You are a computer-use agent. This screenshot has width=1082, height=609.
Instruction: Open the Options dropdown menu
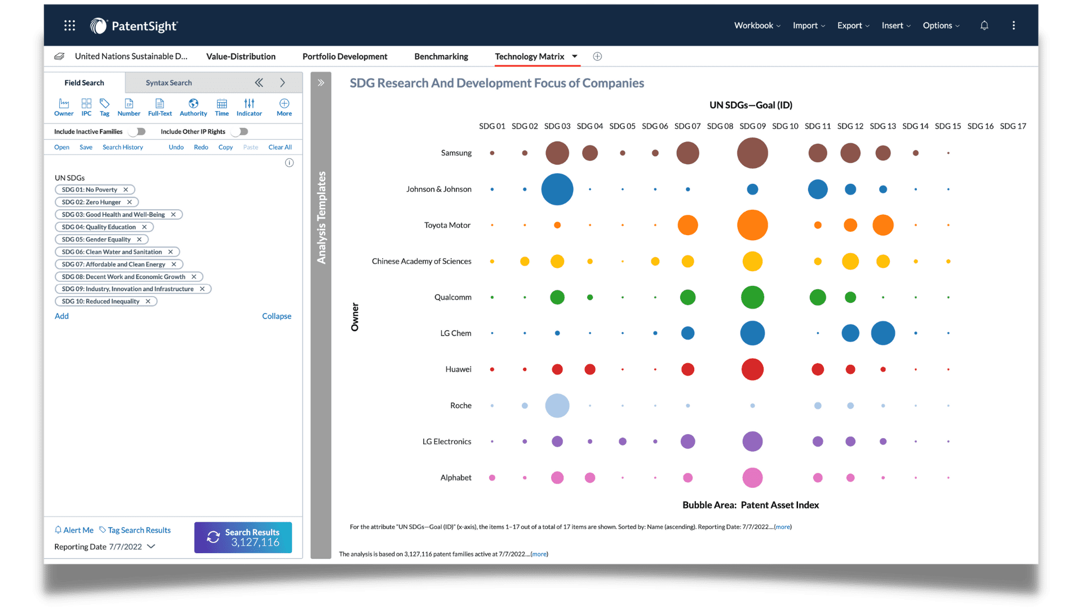coord(941,26)
